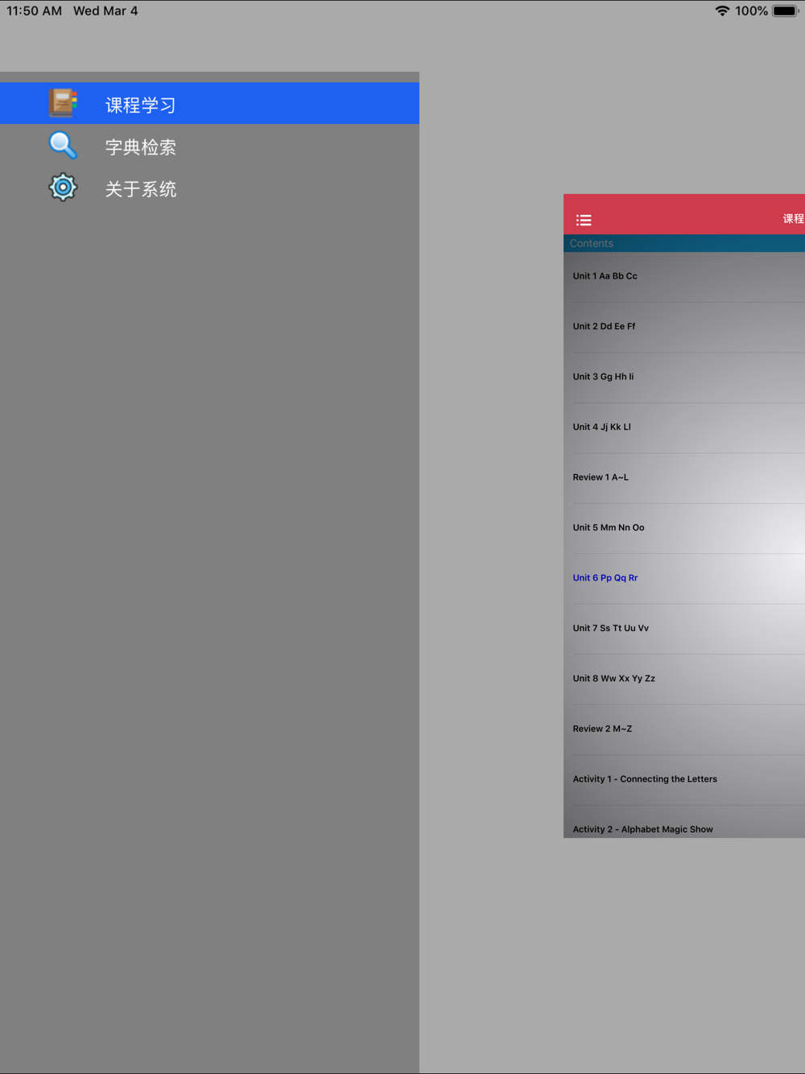Open Unit 1 Aa Bb Cc
Screen dimensions: 805x1074
(684, 277)
